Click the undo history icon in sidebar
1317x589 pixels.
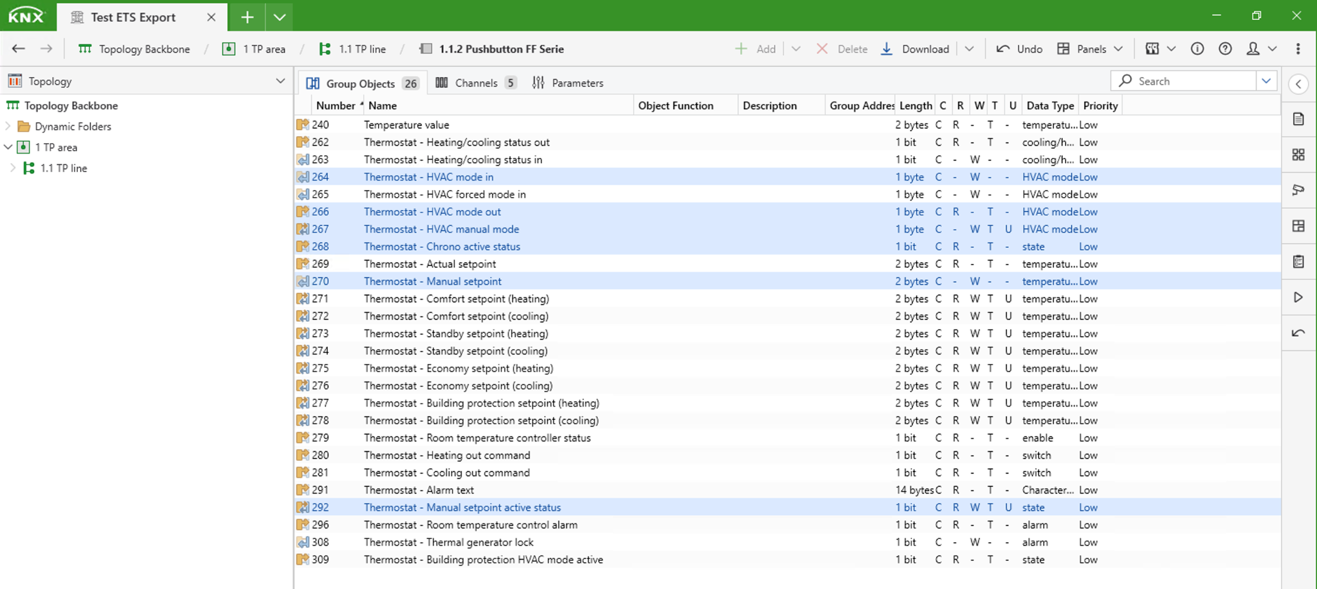click(x=1298, y=333)
